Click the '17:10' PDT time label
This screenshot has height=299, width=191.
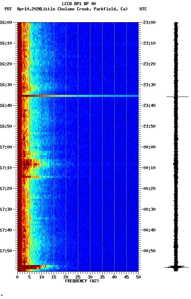coord(6,168)
